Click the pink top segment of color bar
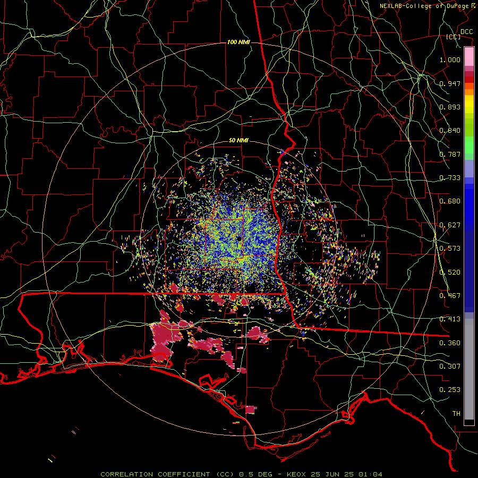 click(469, 57)
